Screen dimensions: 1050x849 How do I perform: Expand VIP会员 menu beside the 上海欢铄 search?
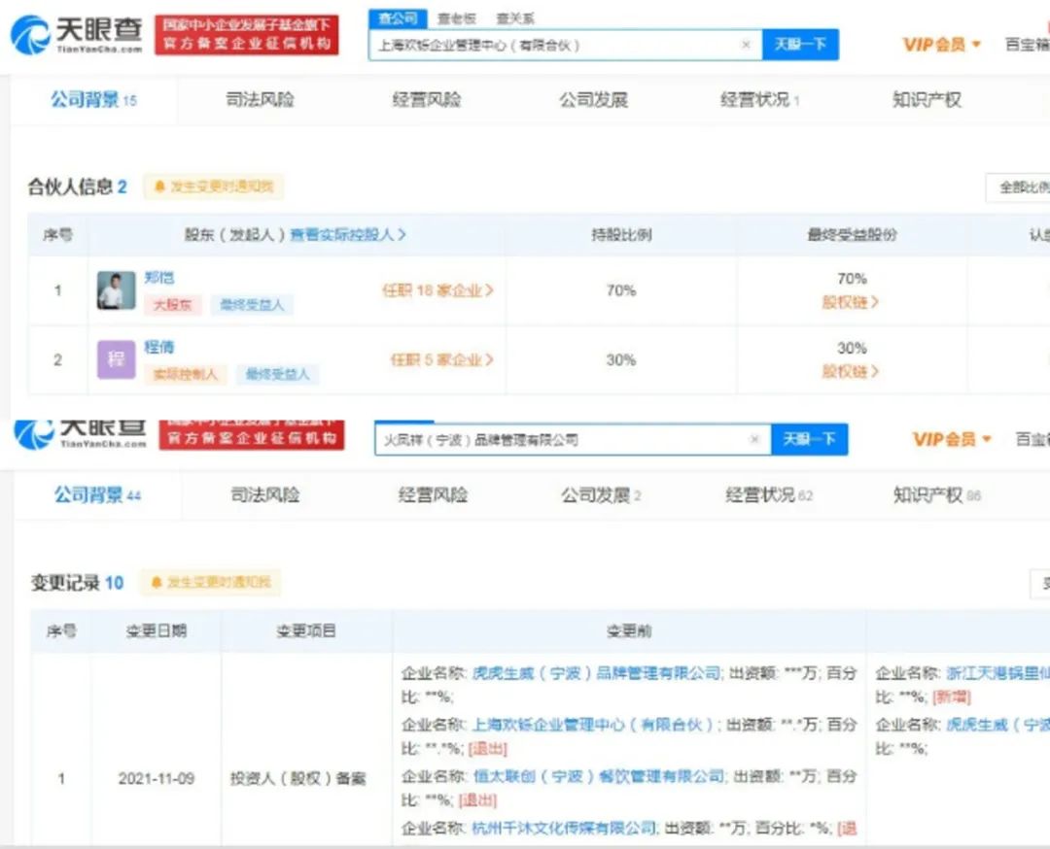point(941,45)
